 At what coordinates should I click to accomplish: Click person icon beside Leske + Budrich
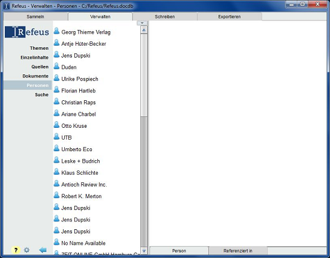(56, 160)
